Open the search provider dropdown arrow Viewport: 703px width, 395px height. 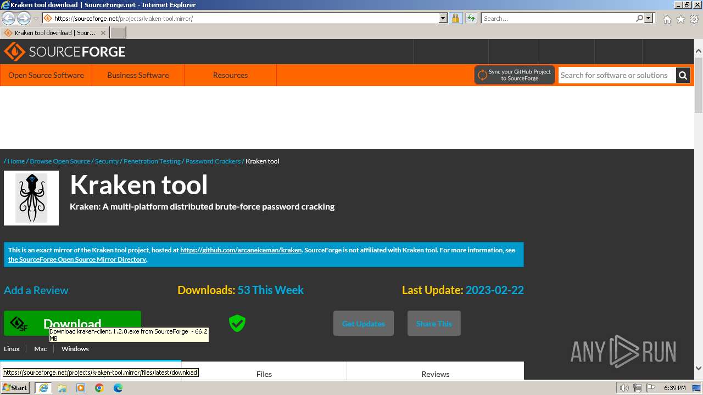click(x=649, y=18)
